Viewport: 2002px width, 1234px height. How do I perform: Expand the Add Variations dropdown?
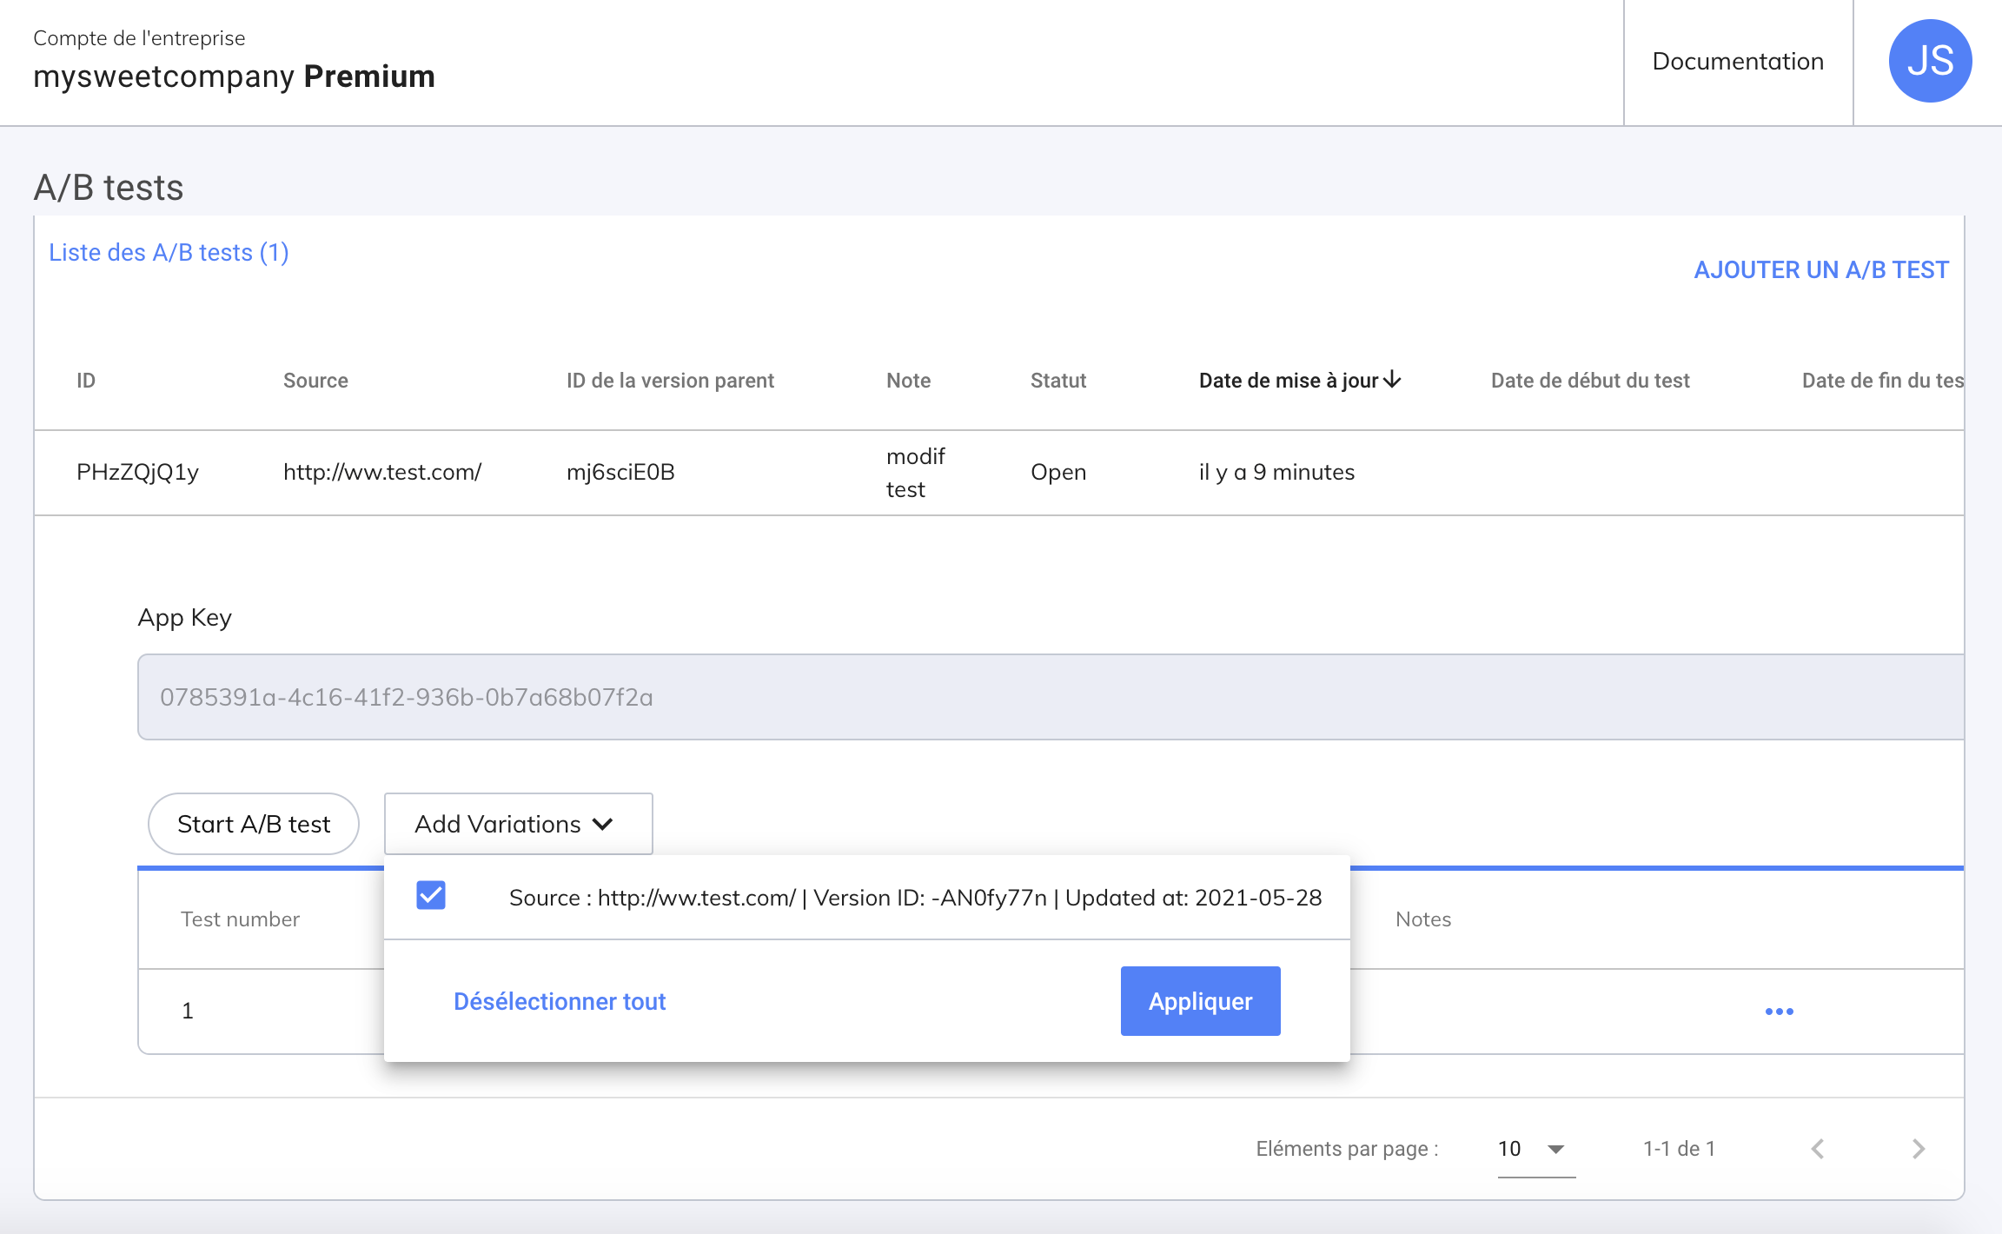[518, 824]
